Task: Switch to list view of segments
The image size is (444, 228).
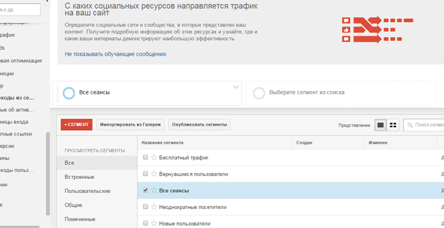Action: (x=380, y=125)
